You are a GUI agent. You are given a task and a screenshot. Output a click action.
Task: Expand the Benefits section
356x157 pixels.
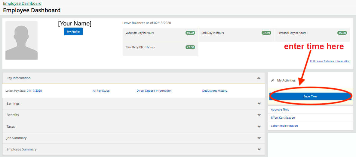click(259, 115)
